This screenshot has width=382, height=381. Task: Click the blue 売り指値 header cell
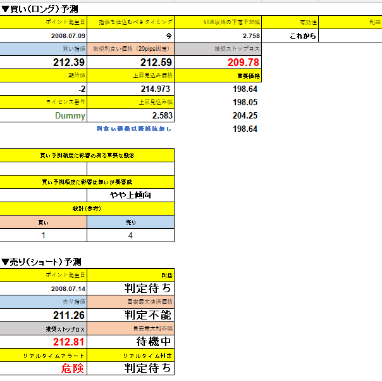44,302
